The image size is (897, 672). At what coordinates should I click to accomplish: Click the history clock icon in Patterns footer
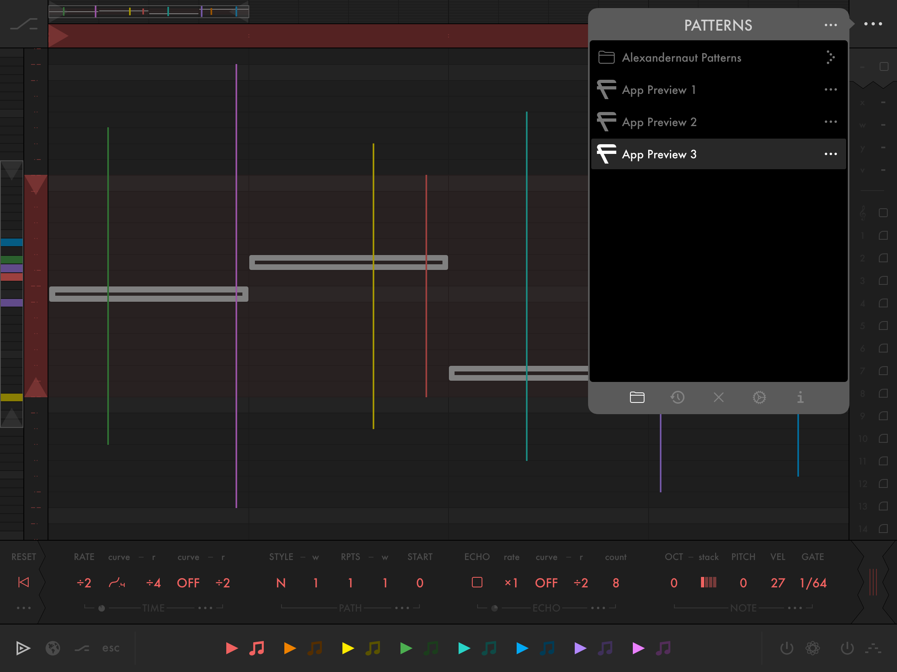(x=677, y=397)
